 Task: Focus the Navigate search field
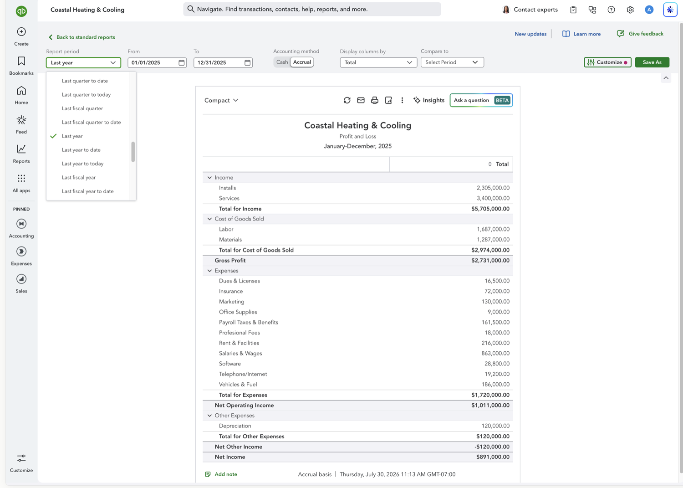(x=312, y=9)
